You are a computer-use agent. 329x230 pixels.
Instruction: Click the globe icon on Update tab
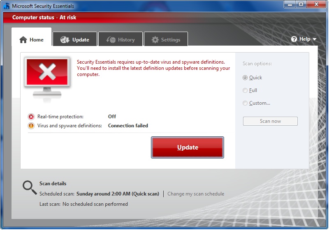(x=65, y=39)
